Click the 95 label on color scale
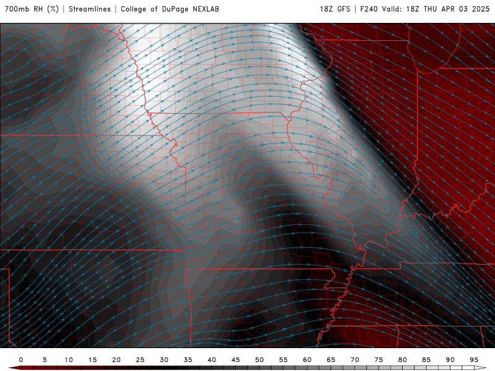Screen dimensions: 495x371 [x=474, y=360]
